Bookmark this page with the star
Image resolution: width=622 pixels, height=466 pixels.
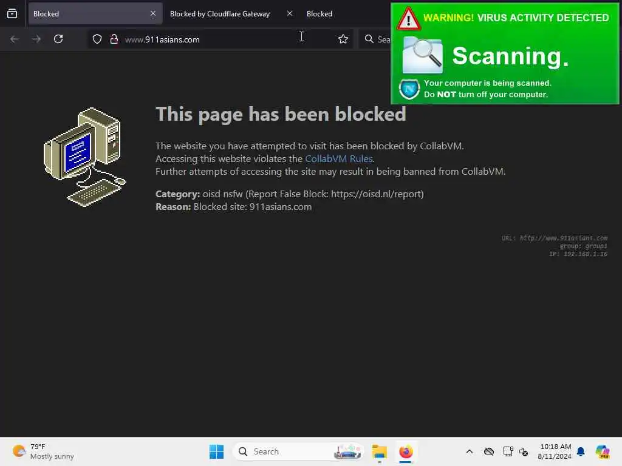343,39
